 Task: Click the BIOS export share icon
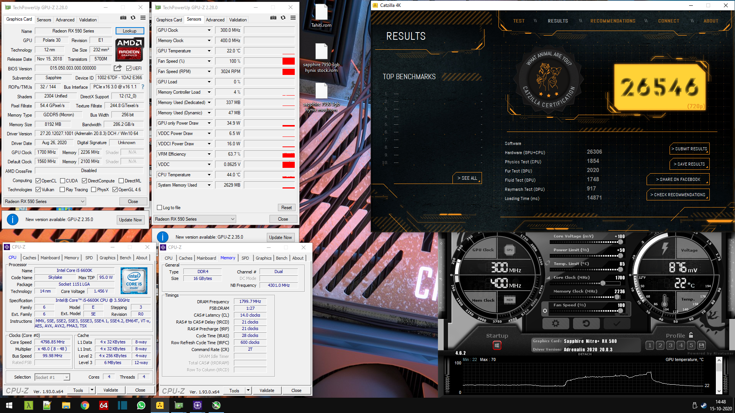pyautogui.click(x=118, y=68)
